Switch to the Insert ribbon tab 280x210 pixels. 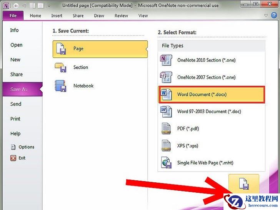tap(57, 16)
